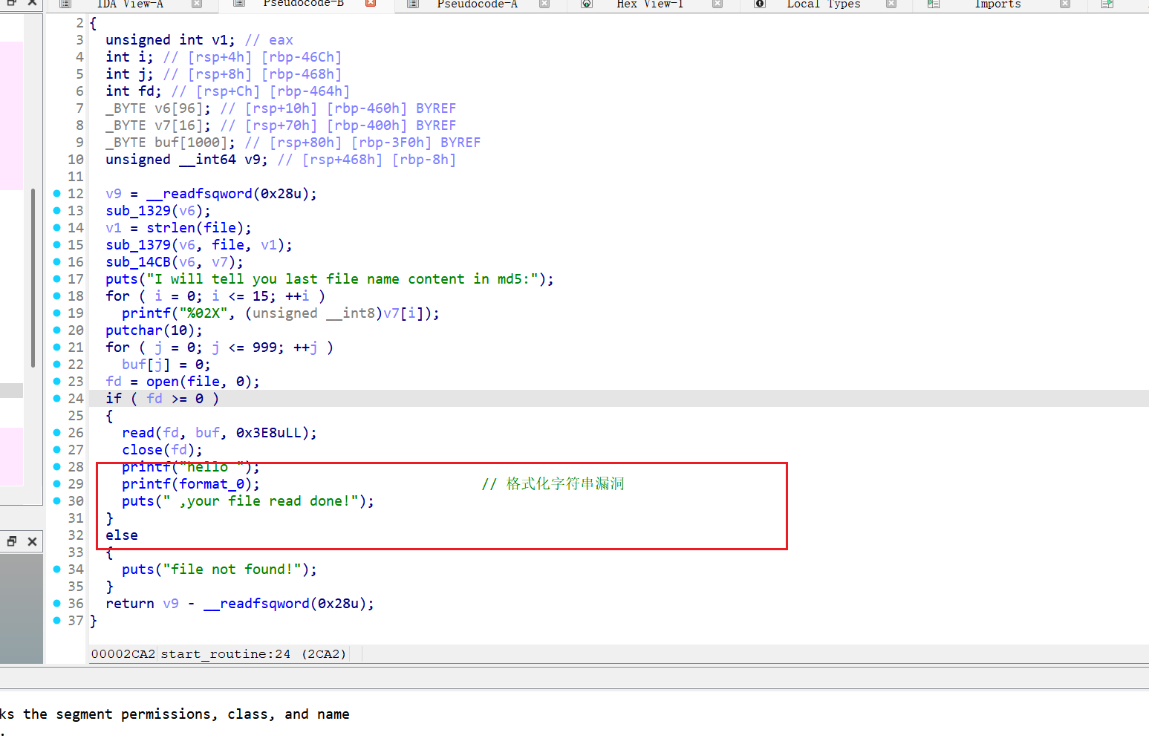Click the address field in status line
Viewport: 1149px width, 747px height.
point(123,654)
